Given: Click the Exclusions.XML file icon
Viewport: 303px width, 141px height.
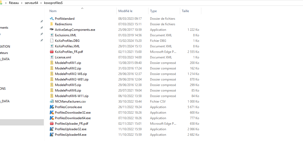Looking at the screenshot, I should click(x=52, y=35).
